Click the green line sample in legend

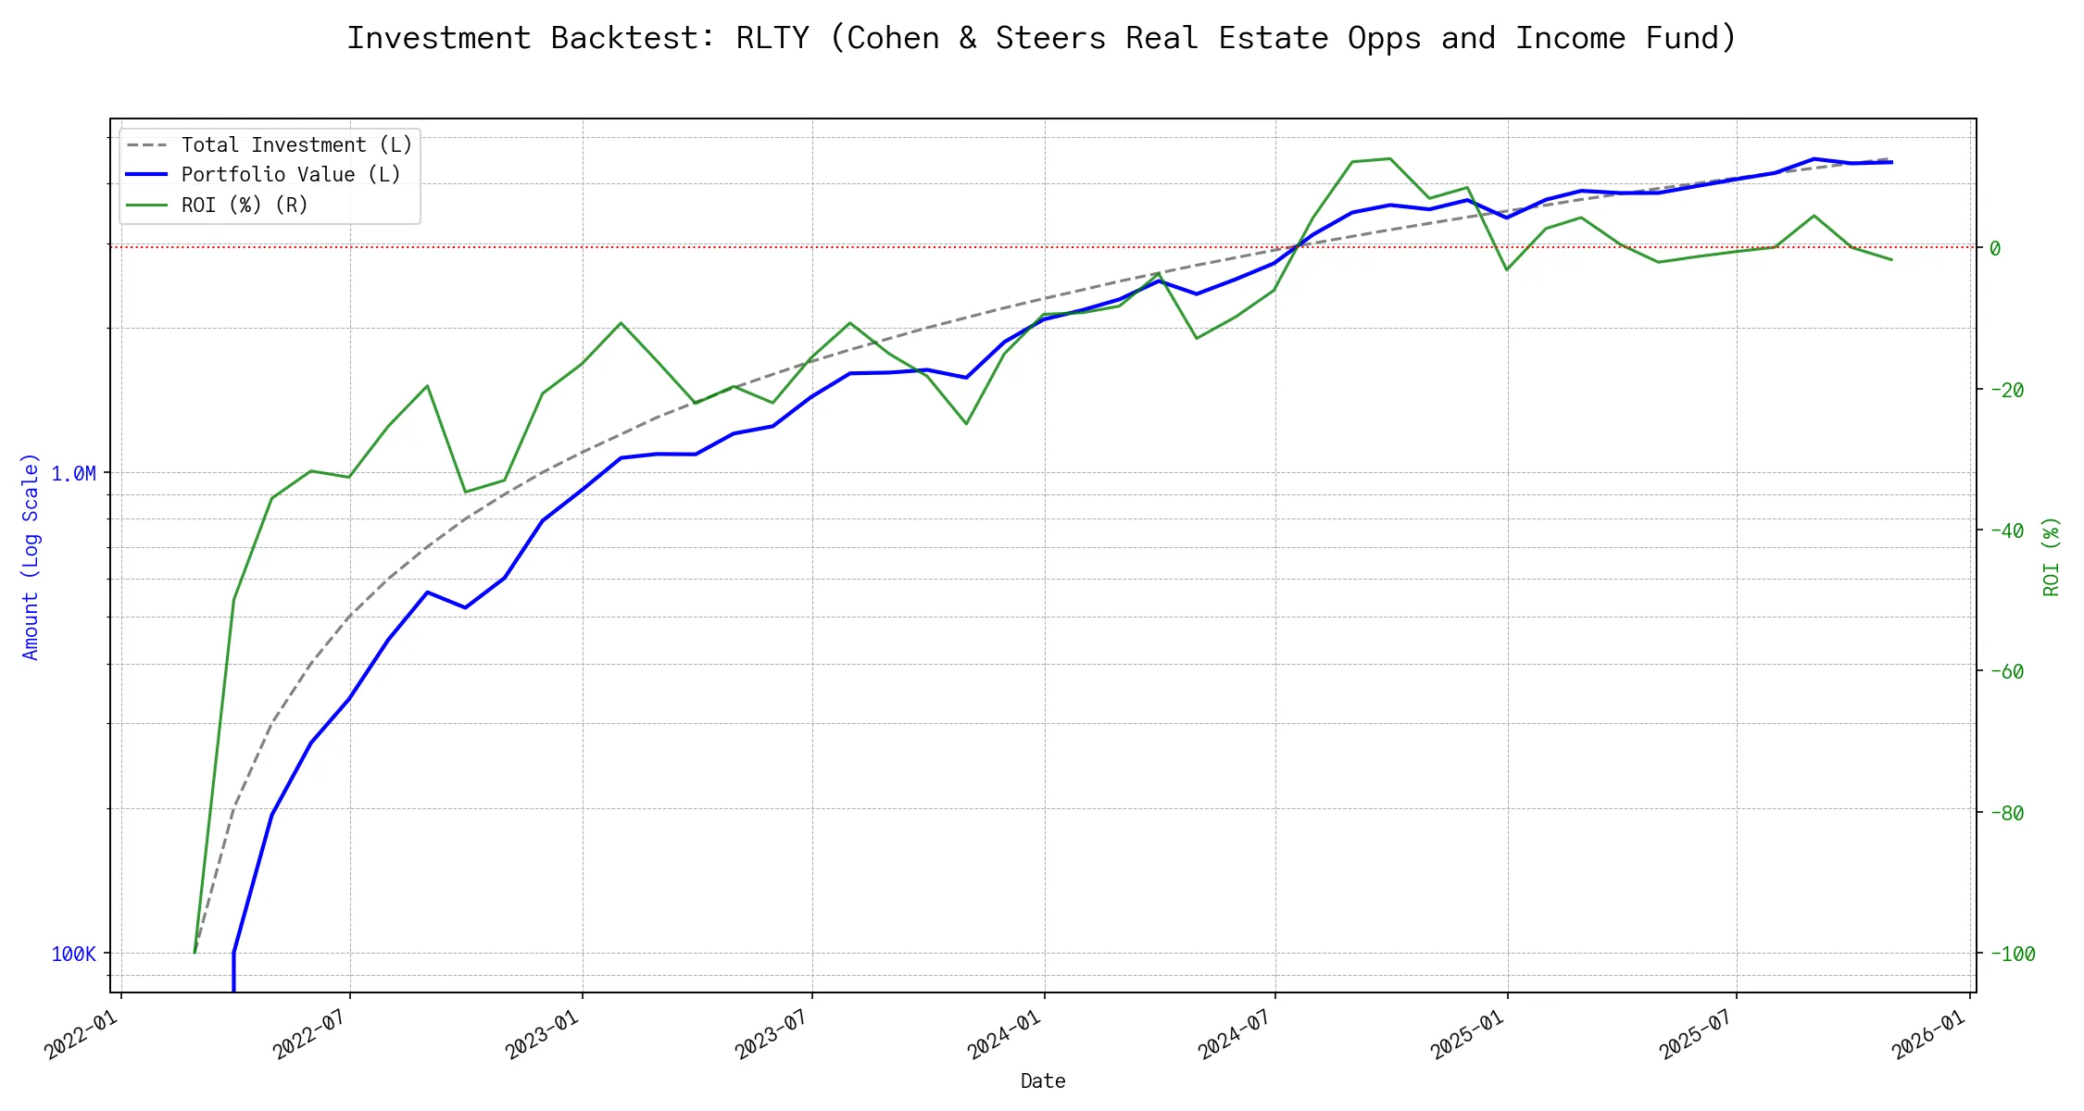(146, 205)
